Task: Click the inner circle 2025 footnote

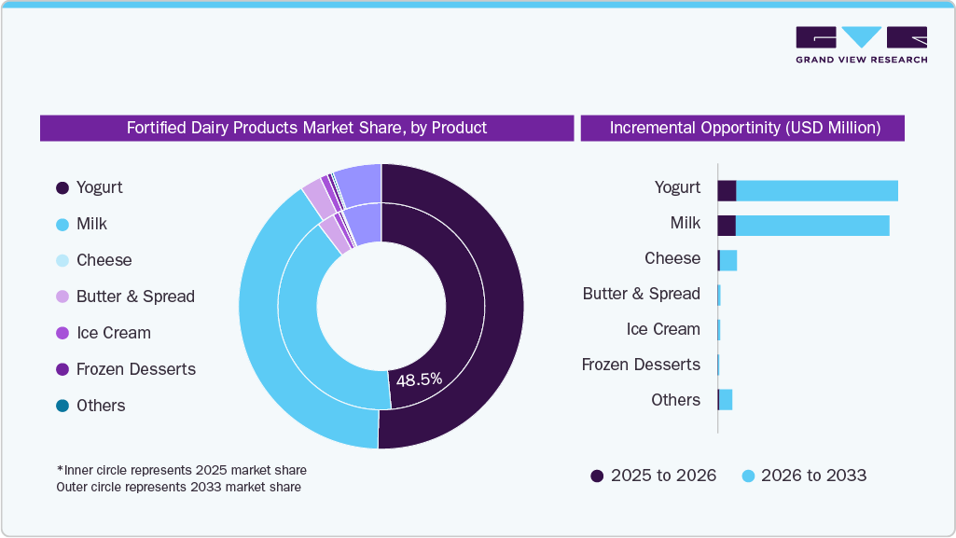Action: pos(182,470)
